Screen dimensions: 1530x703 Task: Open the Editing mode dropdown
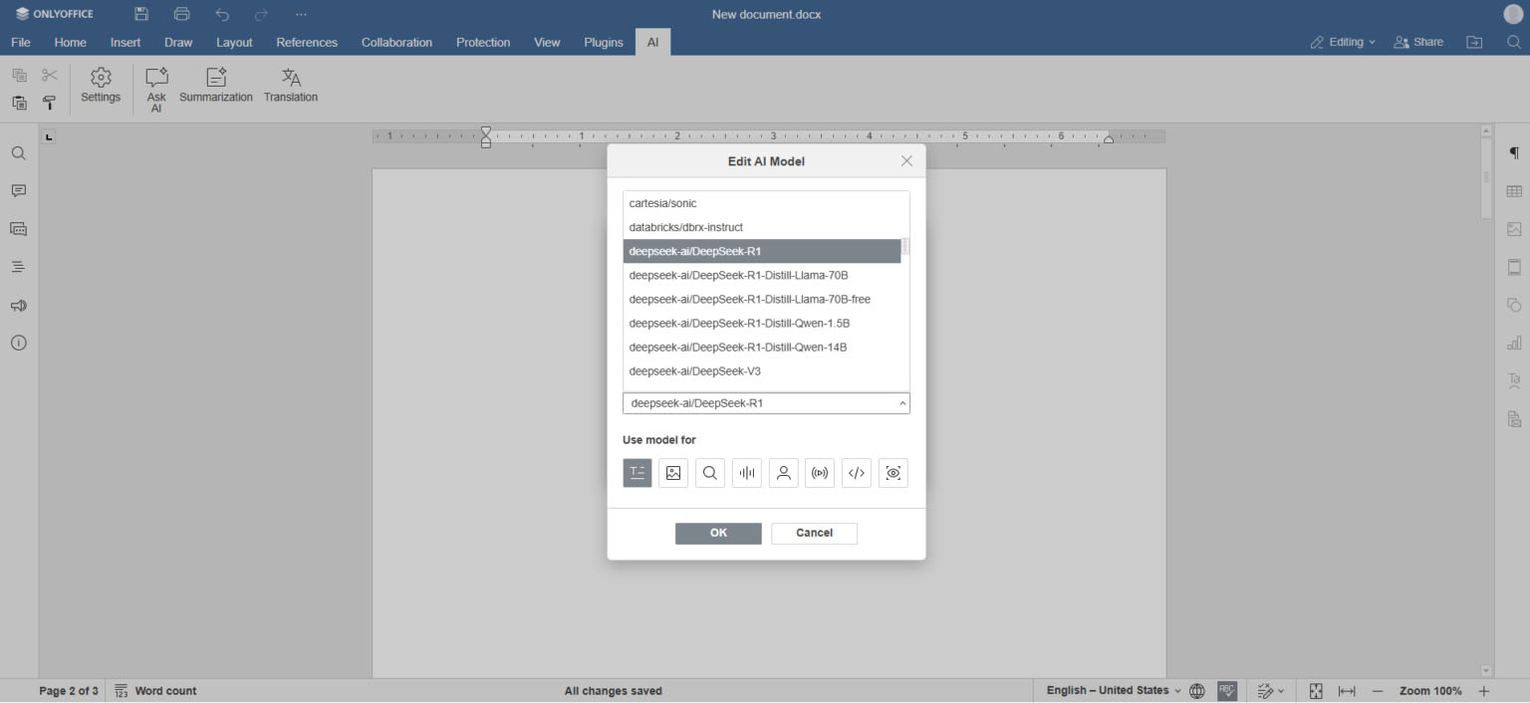pos(1344,42)
